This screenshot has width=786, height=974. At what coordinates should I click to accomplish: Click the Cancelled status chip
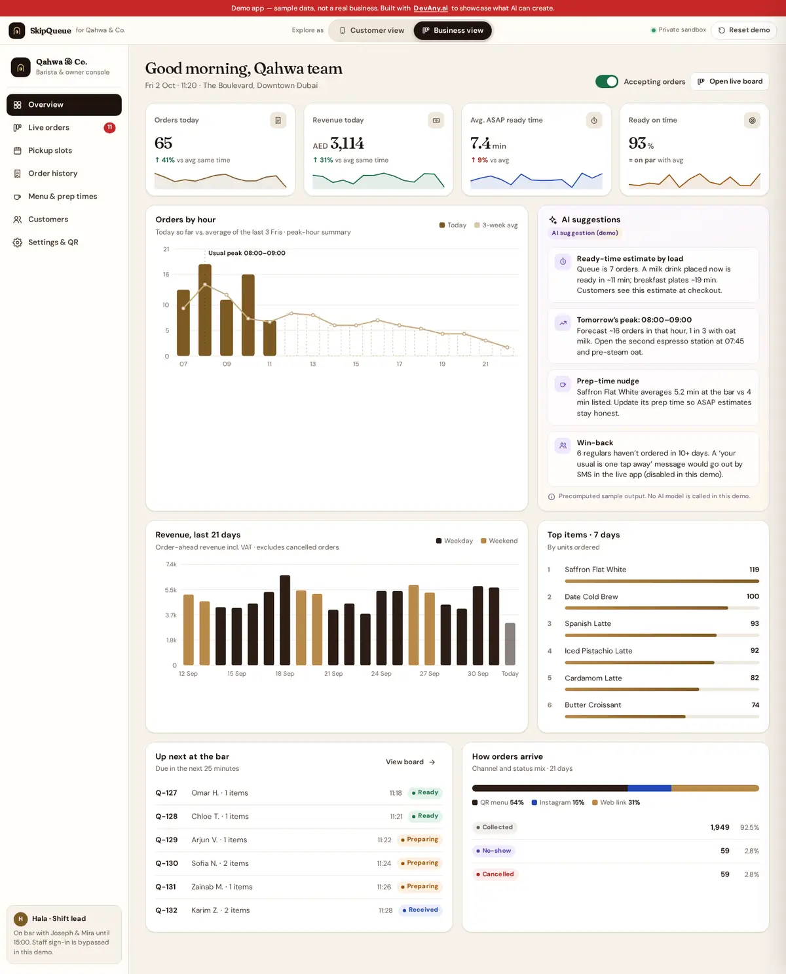tap(495, 874)
